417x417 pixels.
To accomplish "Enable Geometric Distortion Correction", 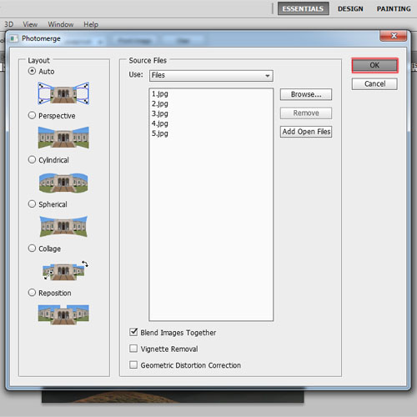I will [x=133, y=364].
